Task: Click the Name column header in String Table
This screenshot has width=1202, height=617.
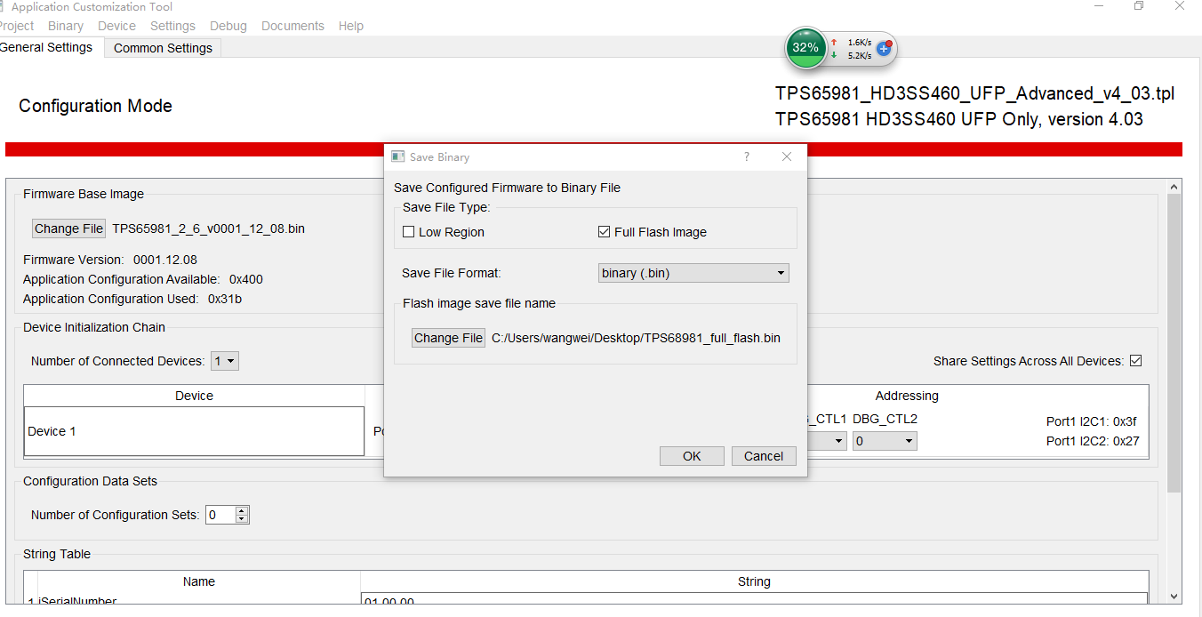Action: [x=199, y=581]
